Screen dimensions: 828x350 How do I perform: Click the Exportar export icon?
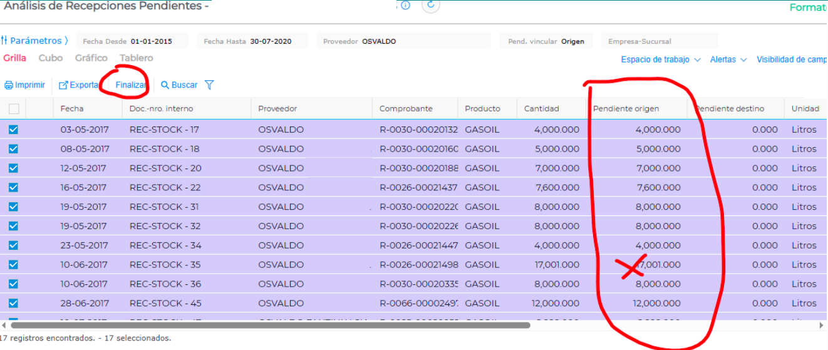pos(63,85)
